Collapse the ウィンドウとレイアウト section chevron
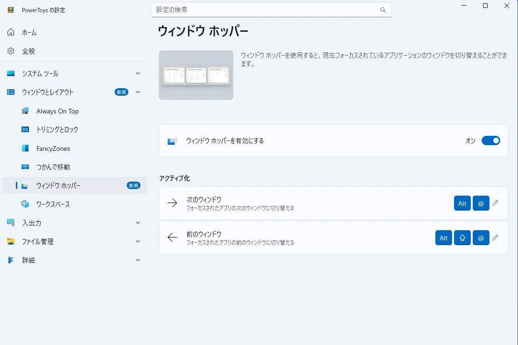Image resolution: width=518 pixels, height=345 pixels. click(138, 92)
